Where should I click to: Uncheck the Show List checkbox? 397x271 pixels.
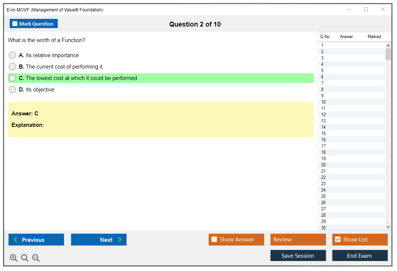point(338,240)
